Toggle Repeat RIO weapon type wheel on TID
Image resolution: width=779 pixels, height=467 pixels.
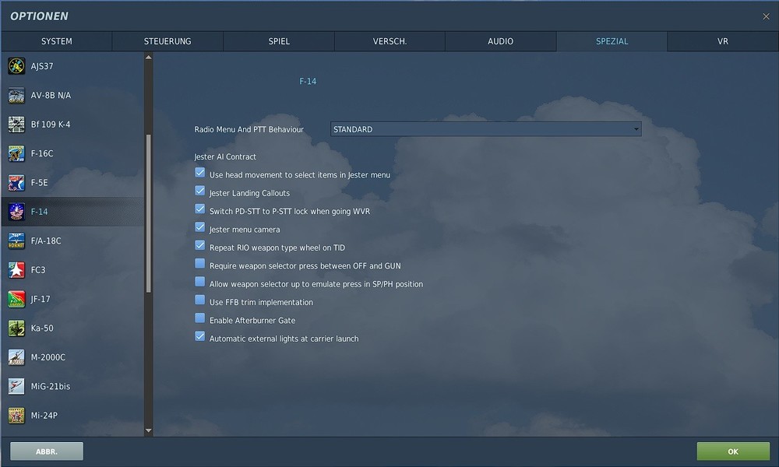coord(199,246)
